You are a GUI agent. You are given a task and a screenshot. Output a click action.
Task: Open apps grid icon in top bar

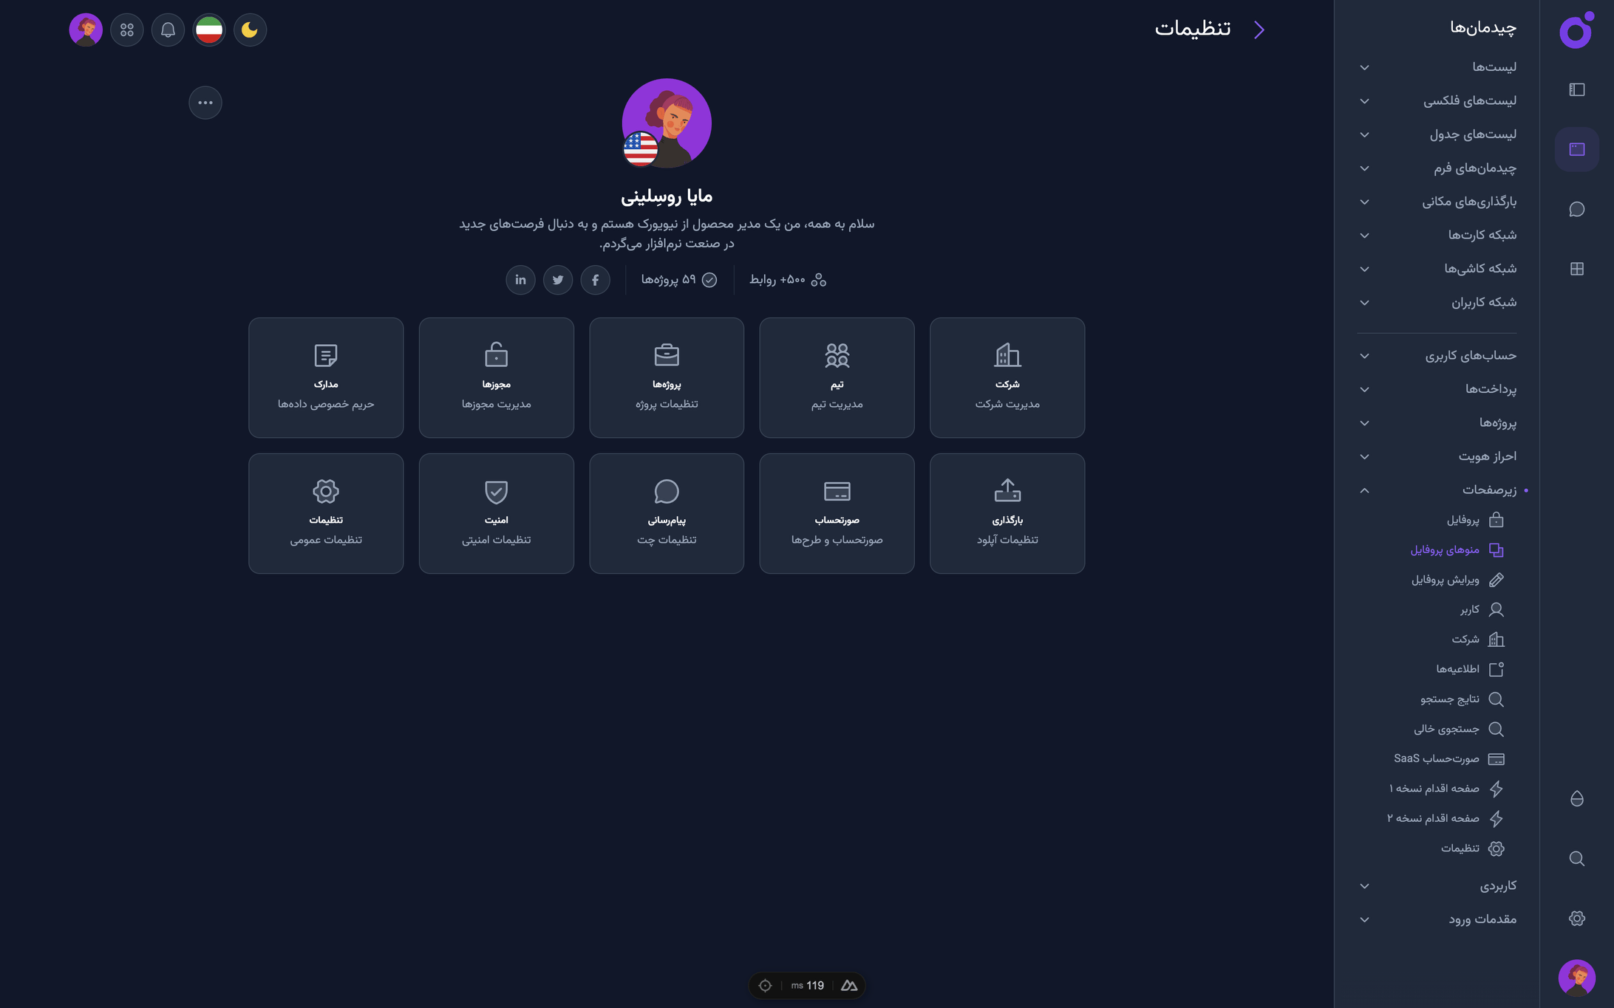coord(127,30)
